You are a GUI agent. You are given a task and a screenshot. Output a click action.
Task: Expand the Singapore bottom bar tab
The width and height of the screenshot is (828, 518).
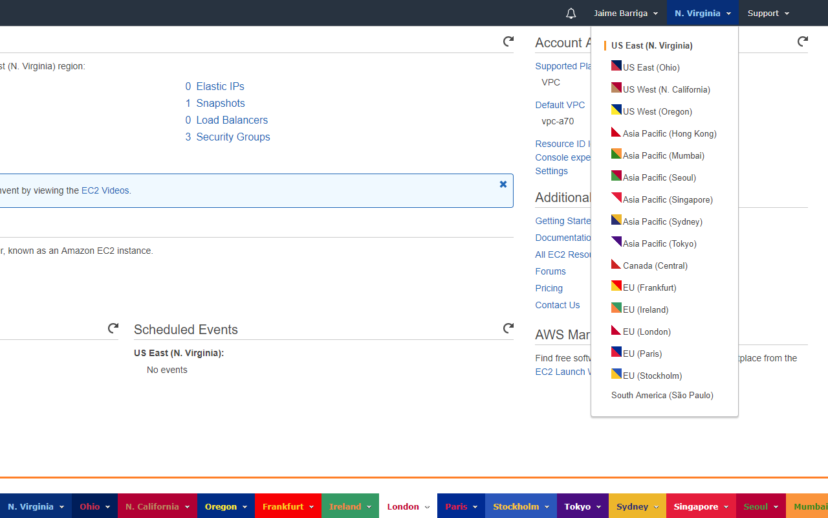coord(701,506)
